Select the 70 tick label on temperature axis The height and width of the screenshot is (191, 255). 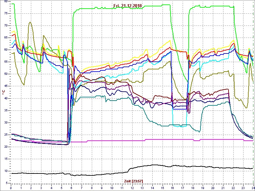click(x=6, y=26)
